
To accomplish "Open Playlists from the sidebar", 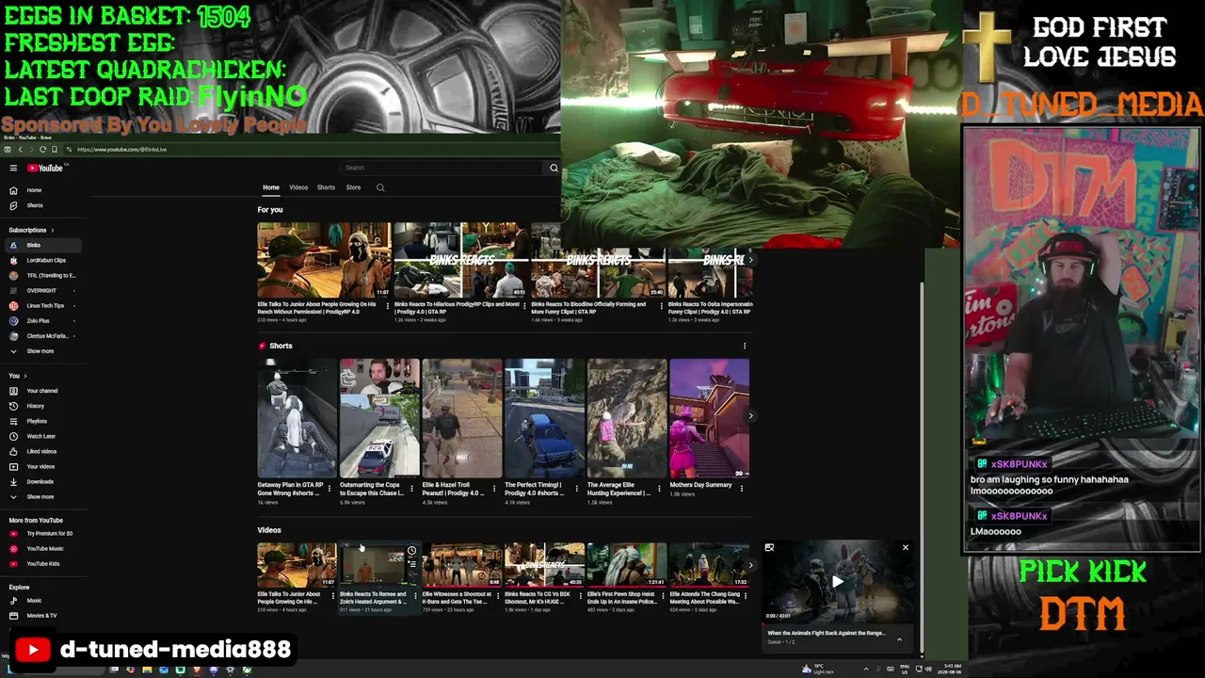I will click(42, 421).
